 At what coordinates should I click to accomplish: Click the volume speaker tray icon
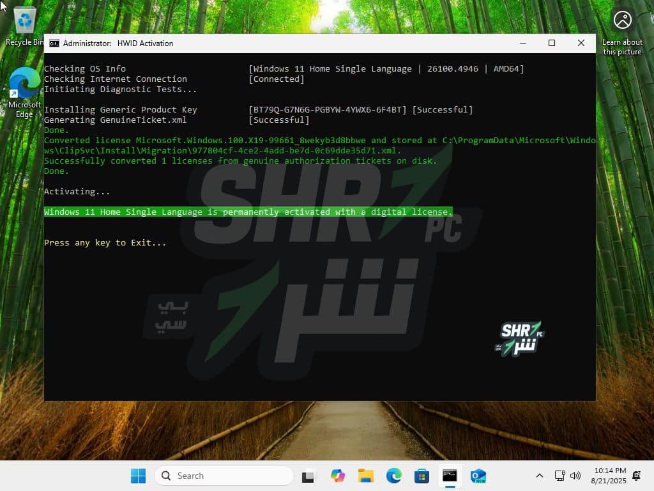click(x=575, y=476)
